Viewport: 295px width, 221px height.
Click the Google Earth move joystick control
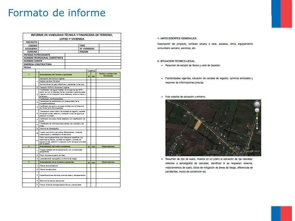click(257, 110)
